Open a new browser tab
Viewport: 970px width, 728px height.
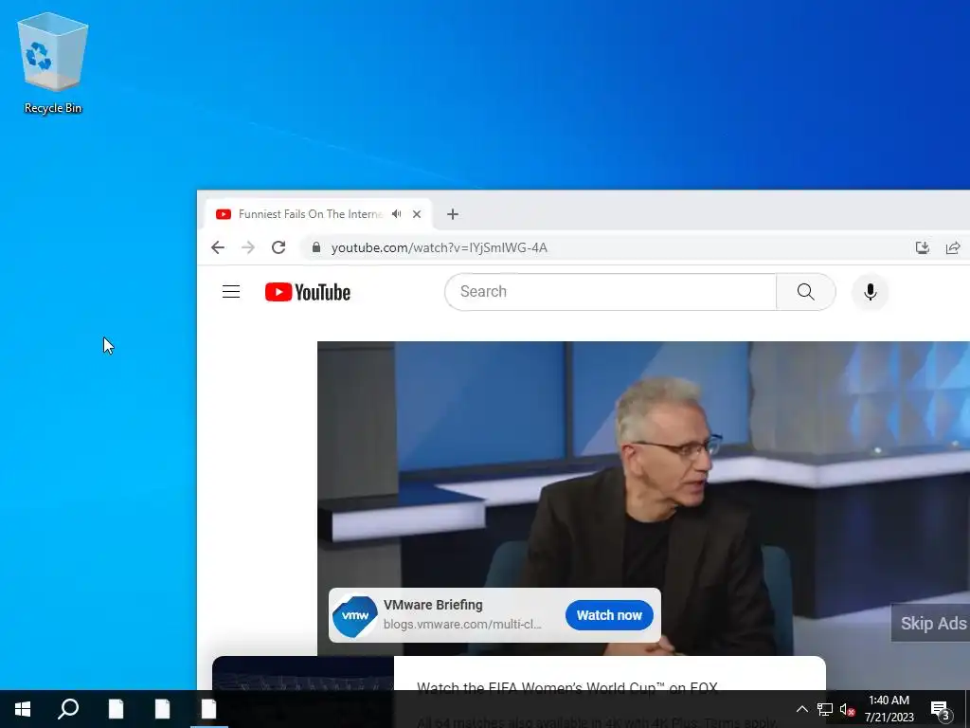pos(453,214)
